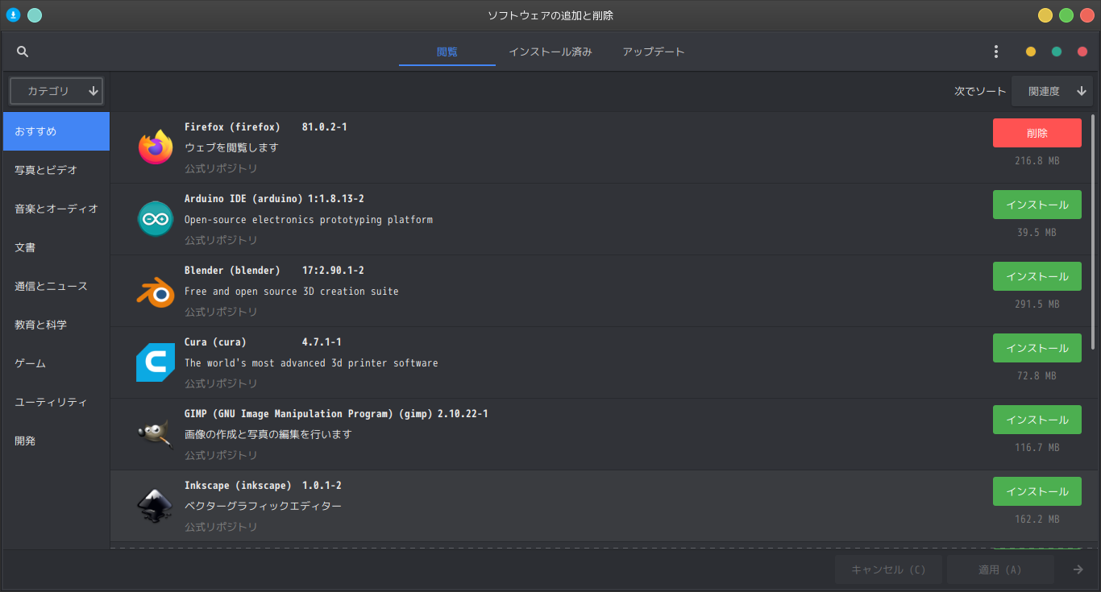
Task: Select the 教育と科学 category
Action: click(56, 325)
